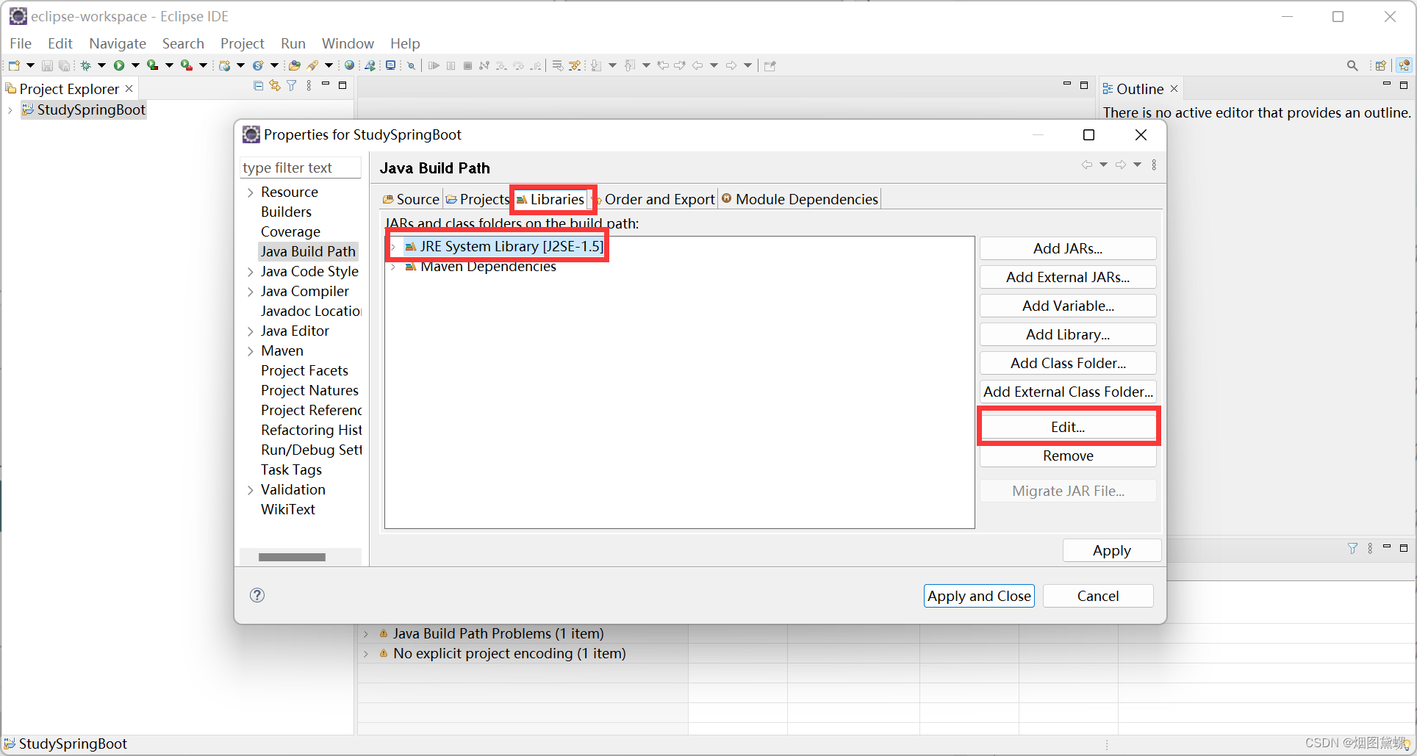Open the Window menu
1417x756 pixels.
coord(348,43)
